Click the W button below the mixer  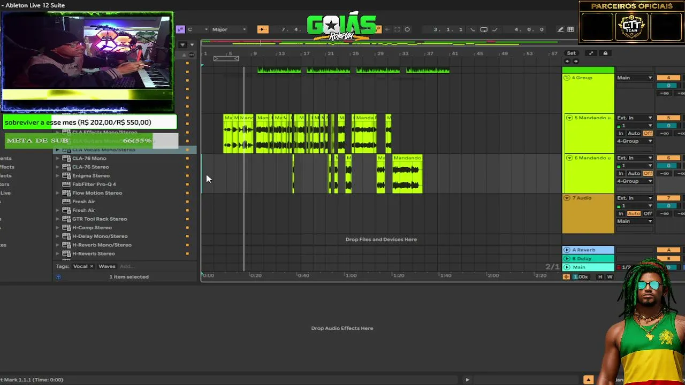point(610,277)
